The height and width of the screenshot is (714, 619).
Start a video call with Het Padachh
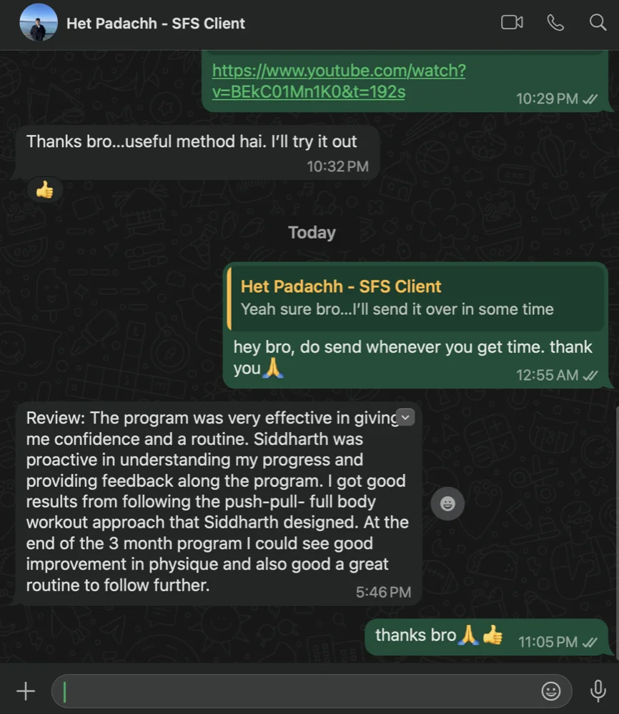512,22
